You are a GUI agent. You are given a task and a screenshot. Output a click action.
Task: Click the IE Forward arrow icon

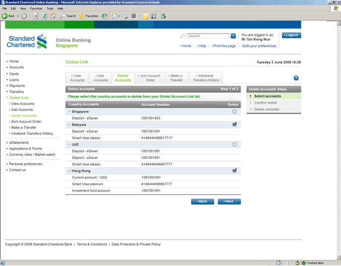pos(24,16)
